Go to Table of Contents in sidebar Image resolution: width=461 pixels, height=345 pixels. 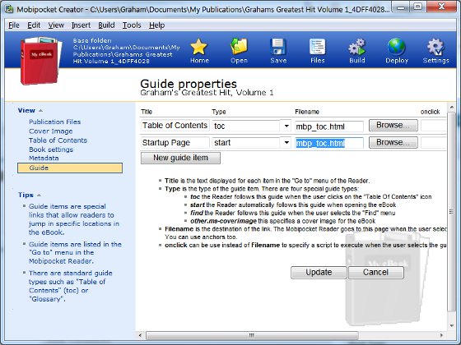(x=58, y=140)
